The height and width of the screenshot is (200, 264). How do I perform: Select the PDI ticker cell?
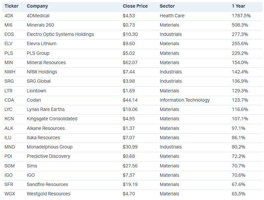pos(8,156)
